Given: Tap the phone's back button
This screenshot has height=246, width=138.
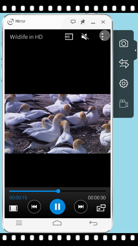Looking at the screenshot, I should click(x=93, y=223).
